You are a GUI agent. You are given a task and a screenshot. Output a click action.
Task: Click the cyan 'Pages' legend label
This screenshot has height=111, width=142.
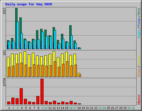[139, 34]
